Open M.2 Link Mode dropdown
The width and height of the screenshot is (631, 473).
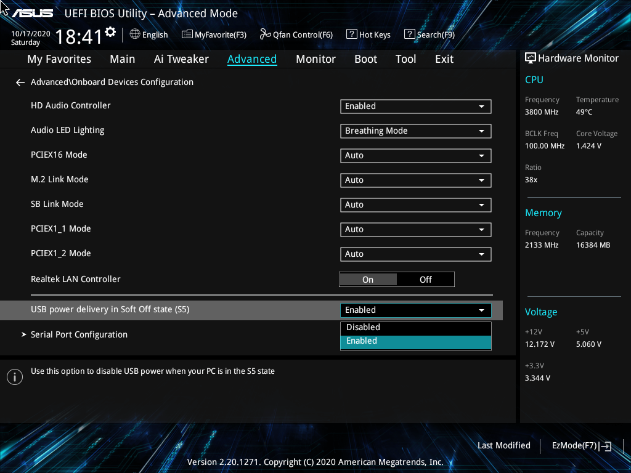point(416,180)
